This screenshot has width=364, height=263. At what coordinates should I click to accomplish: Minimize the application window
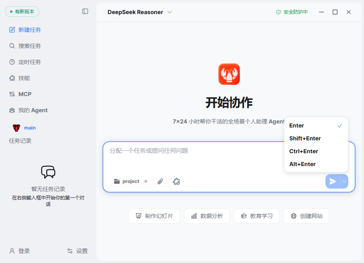(321, 12)
